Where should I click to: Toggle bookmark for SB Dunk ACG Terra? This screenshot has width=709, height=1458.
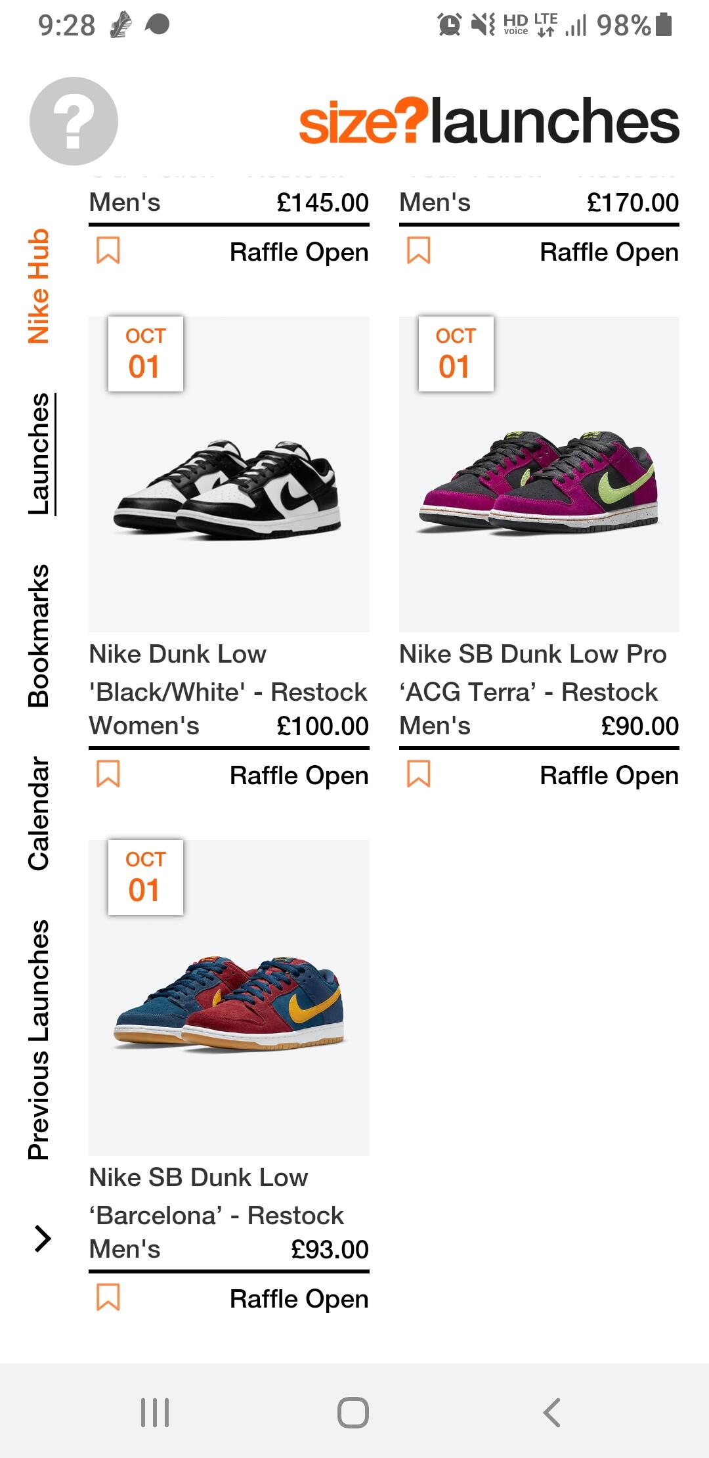(x=418, y=774)
